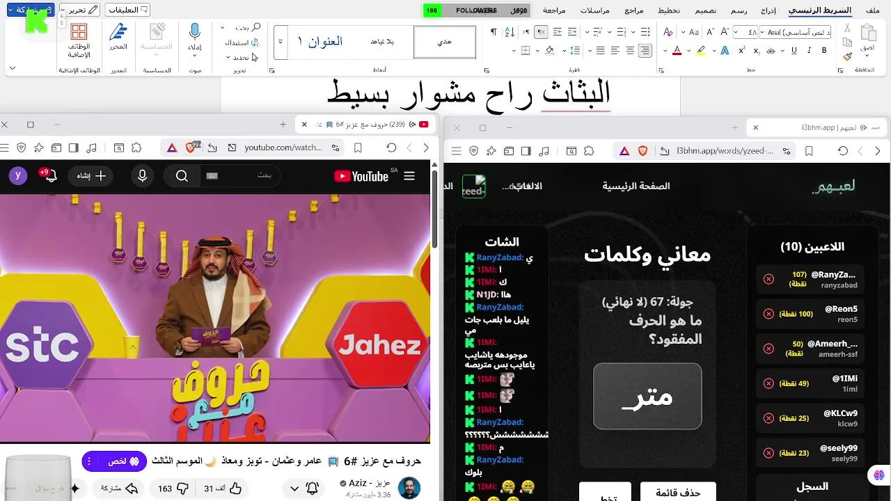Viewport: 891px width, 501px height.
Task: Apply superscript formatting in Word
Action: [x=741, y=50]
